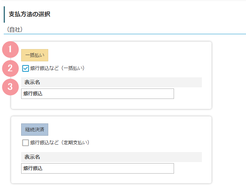The width and height of the screenshot is (246, 187).
Task: Click the empty right end of the 一括払い name field
Action: 163,94
